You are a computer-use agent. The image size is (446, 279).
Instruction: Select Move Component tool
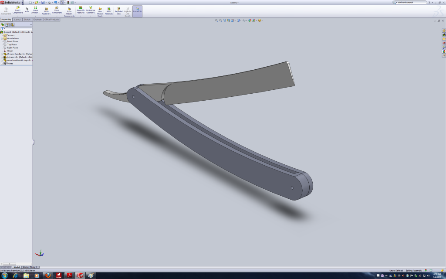[57, 10]
